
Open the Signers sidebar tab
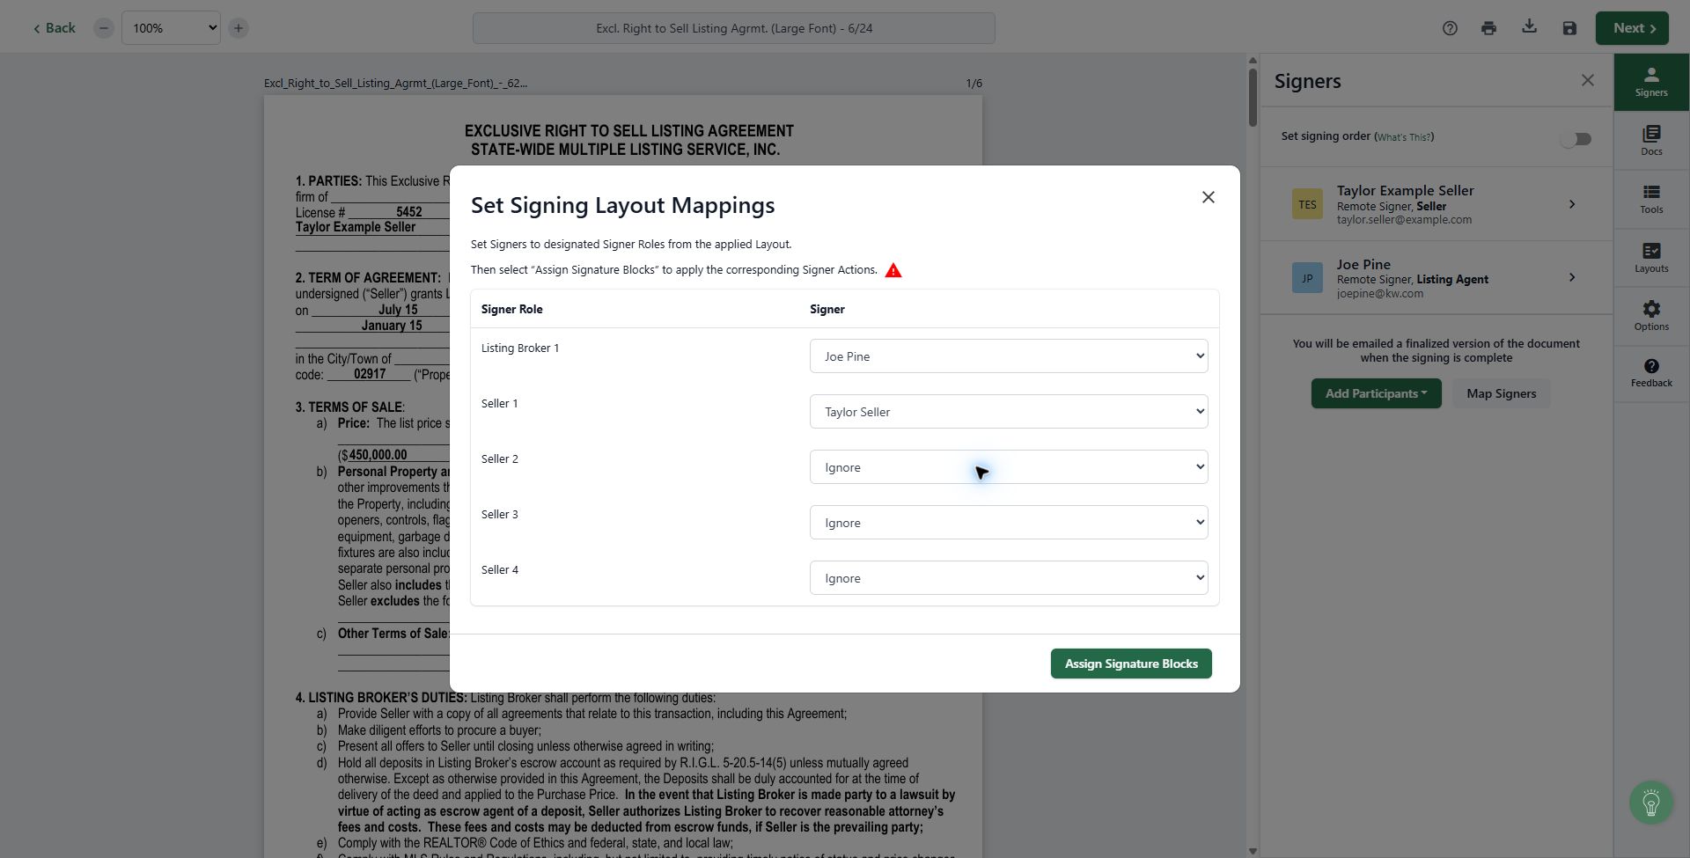click(x=1651, y=82)
